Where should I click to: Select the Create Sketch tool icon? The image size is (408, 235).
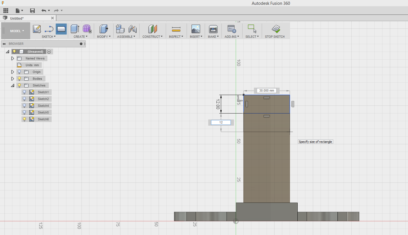pos(37,29)
